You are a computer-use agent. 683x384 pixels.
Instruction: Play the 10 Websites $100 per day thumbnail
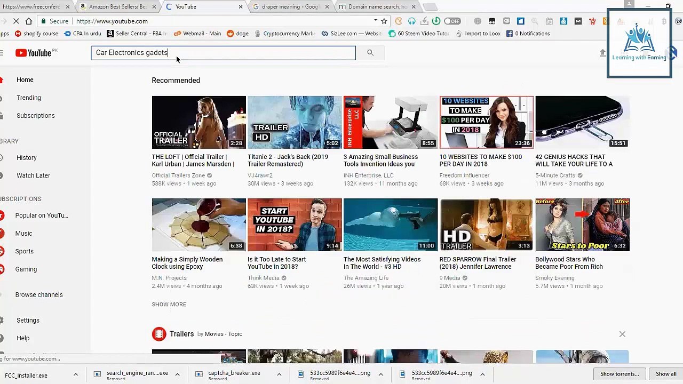(x=486, y=122)
